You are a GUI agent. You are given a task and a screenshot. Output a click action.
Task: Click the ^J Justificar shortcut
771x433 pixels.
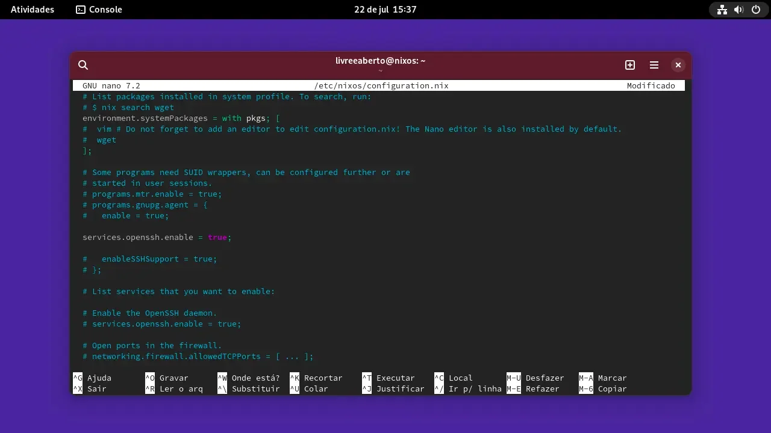393,389
